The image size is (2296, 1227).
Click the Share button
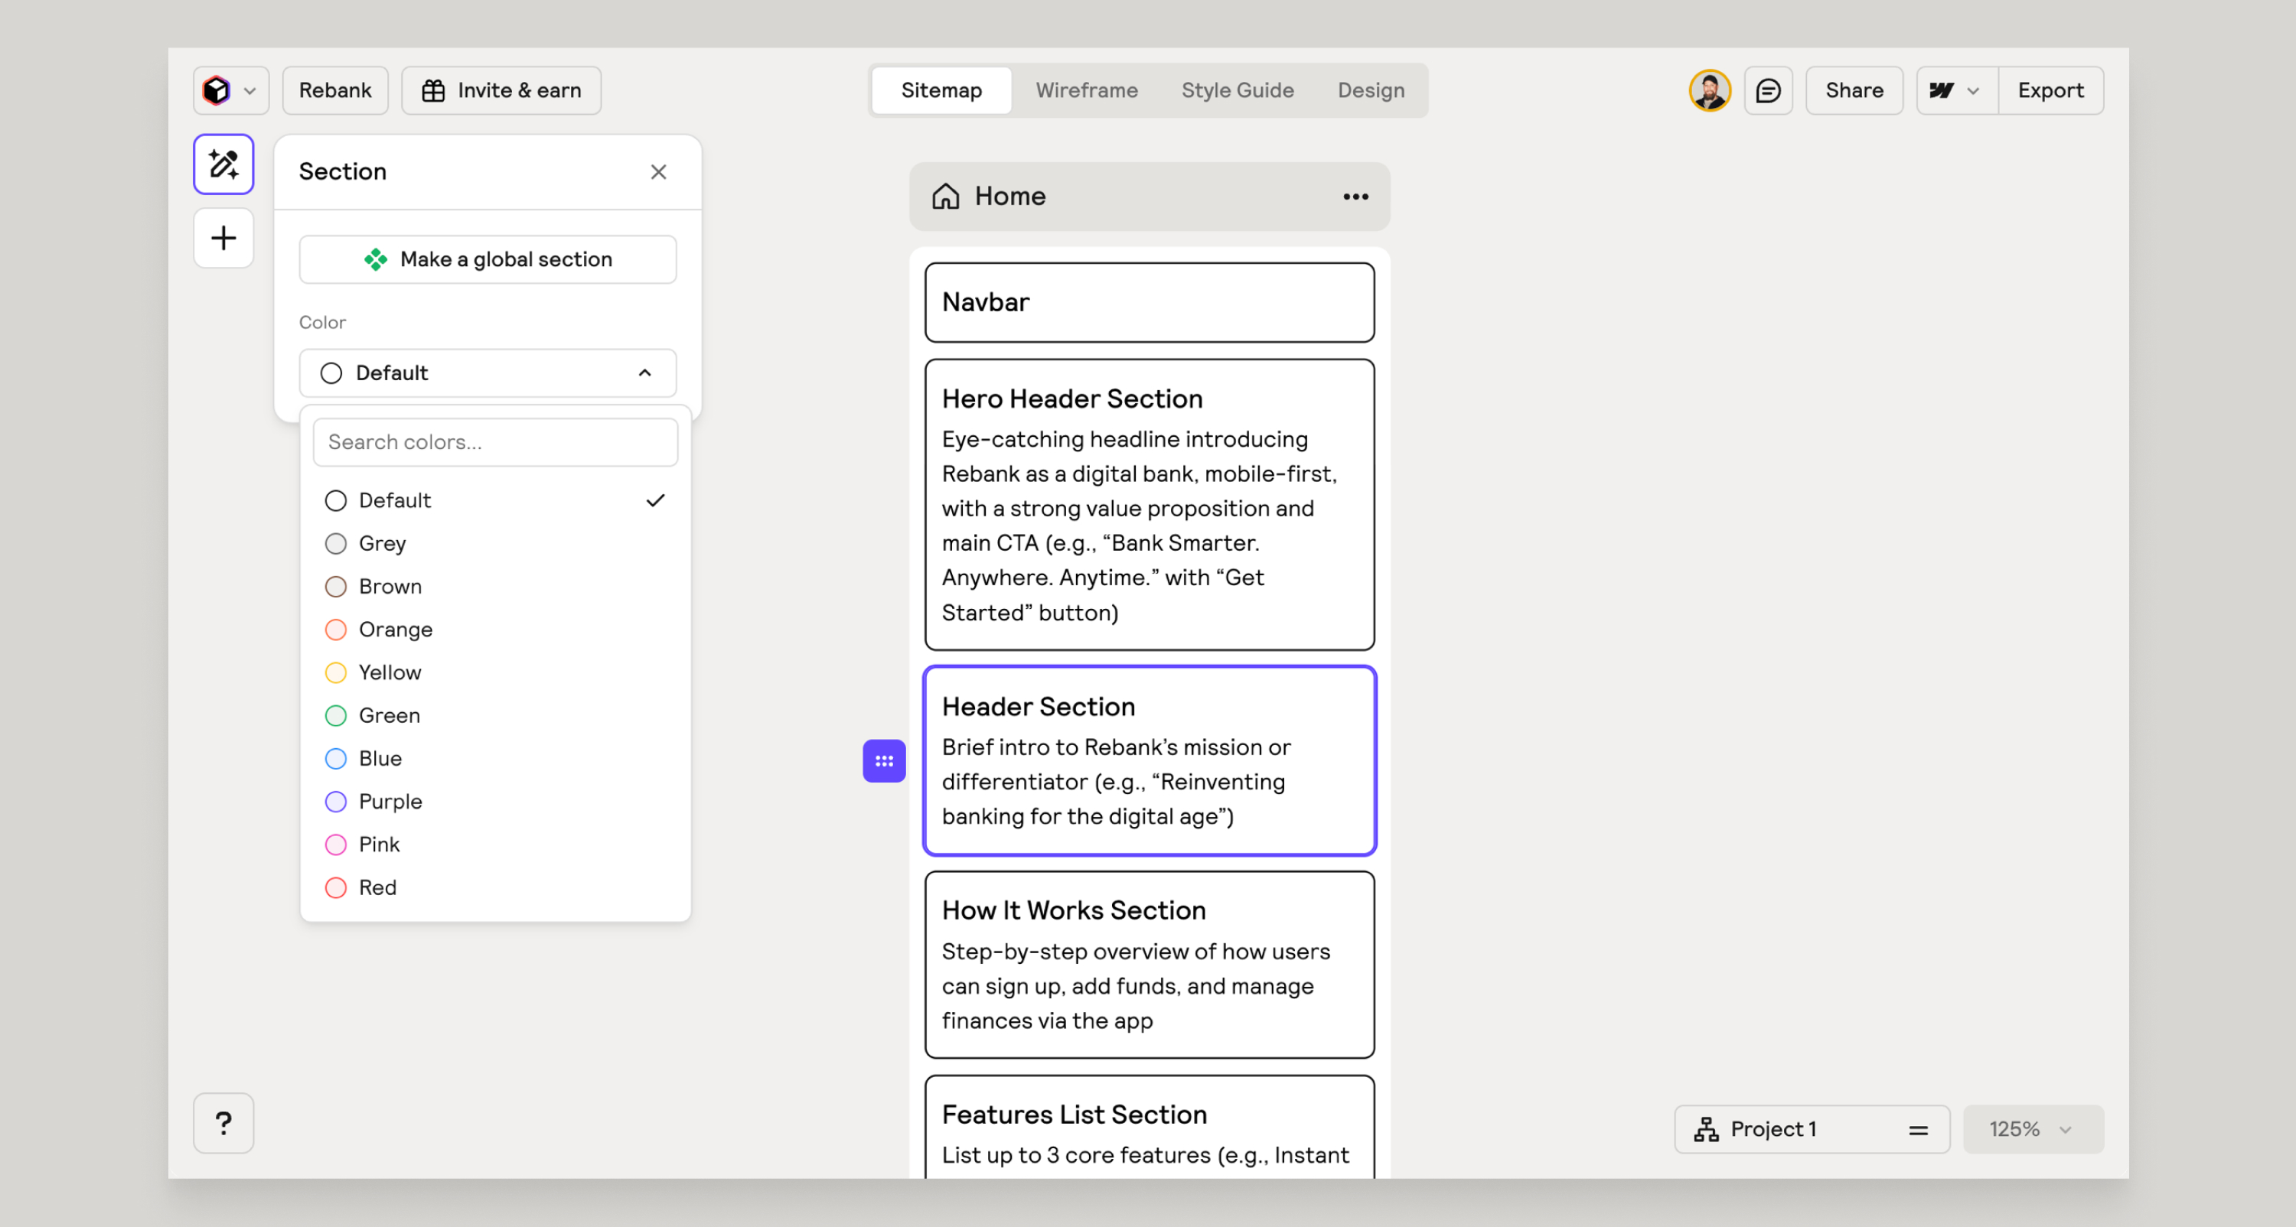click(1853, 91)
